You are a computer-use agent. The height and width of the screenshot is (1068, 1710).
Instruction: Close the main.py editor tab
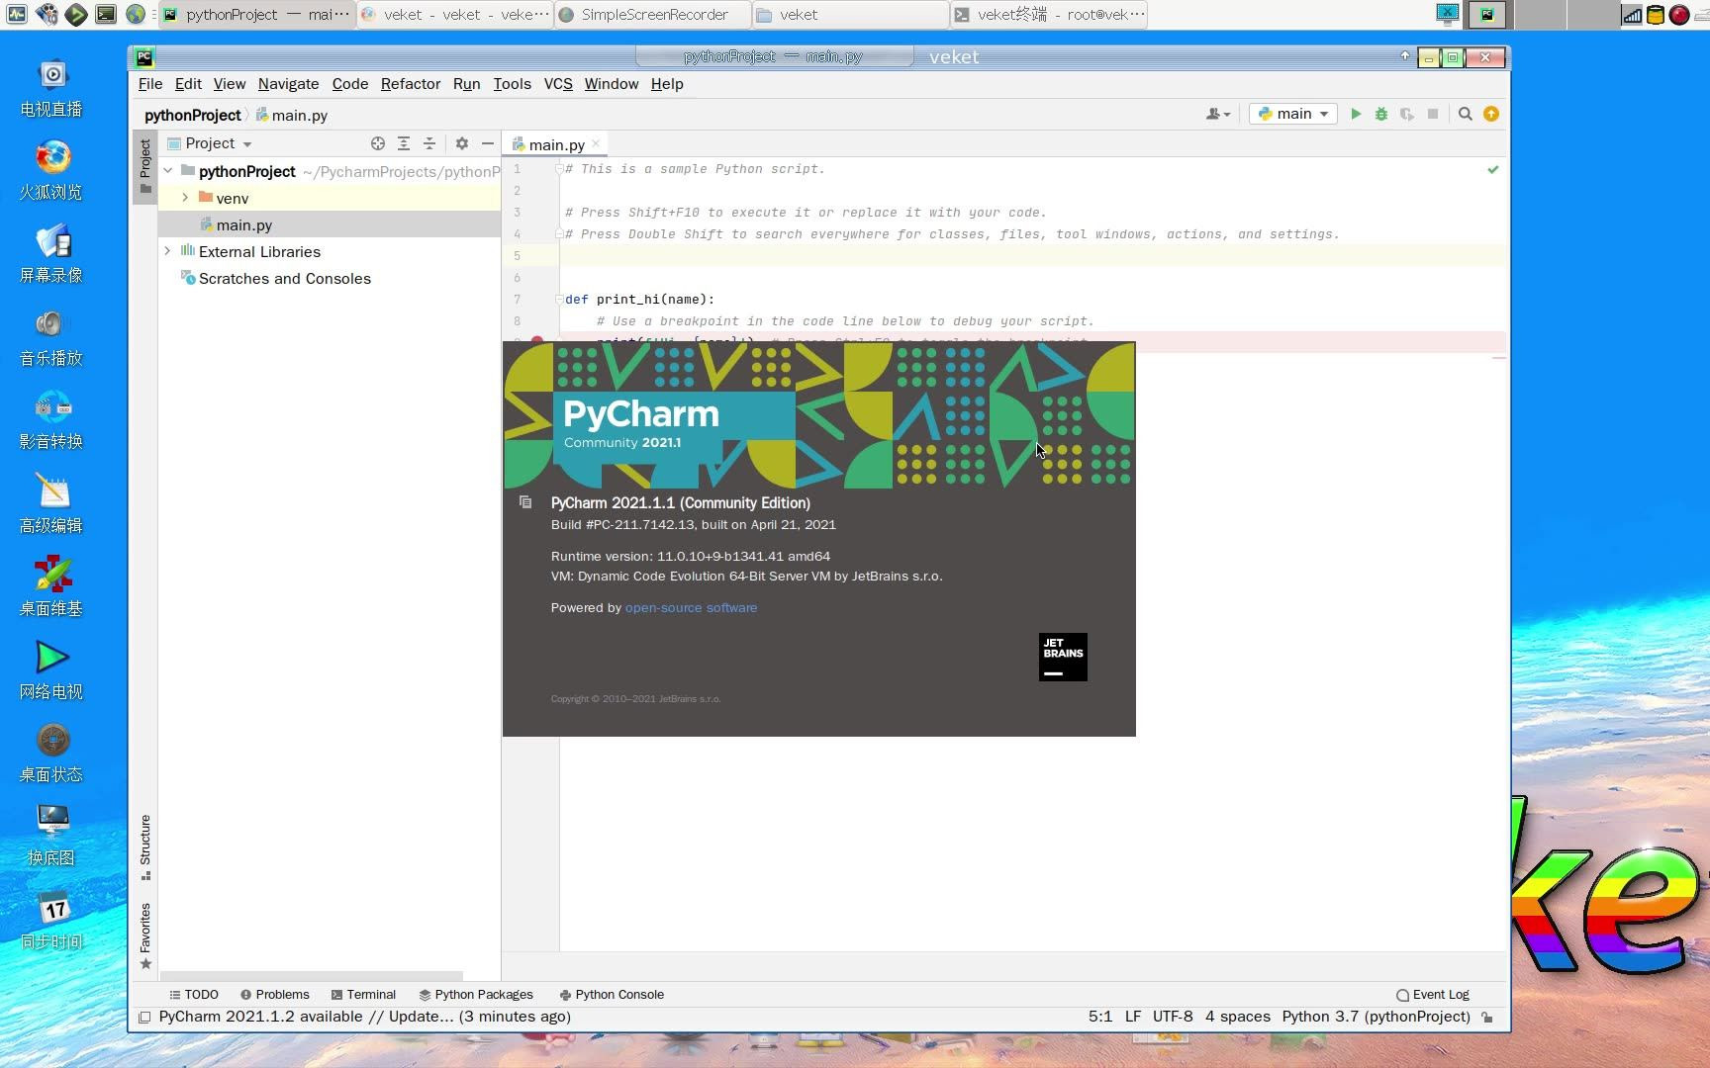point(596,144)
